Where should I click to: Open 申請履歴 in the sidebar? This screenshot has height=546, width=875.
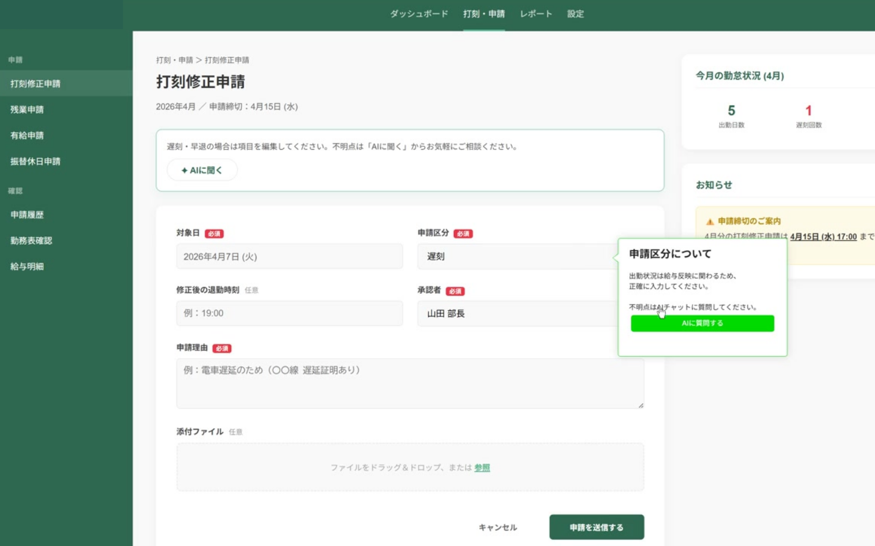(x=27, y=215)
